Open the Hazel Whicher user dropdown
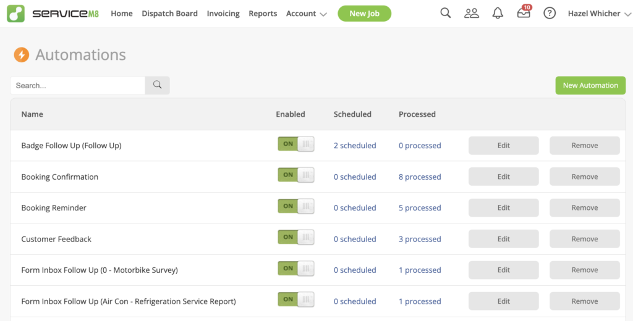The width and height of the screenshot is (633, 321). (x=599, y=14)
